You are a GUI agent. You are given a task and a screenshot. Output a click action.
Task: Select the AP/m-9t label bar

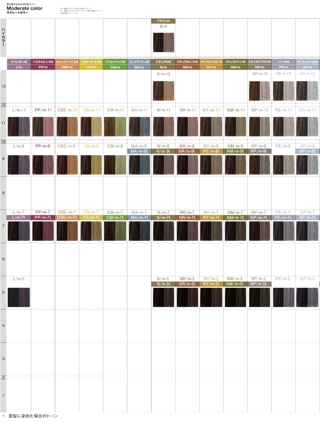[308, 151]
